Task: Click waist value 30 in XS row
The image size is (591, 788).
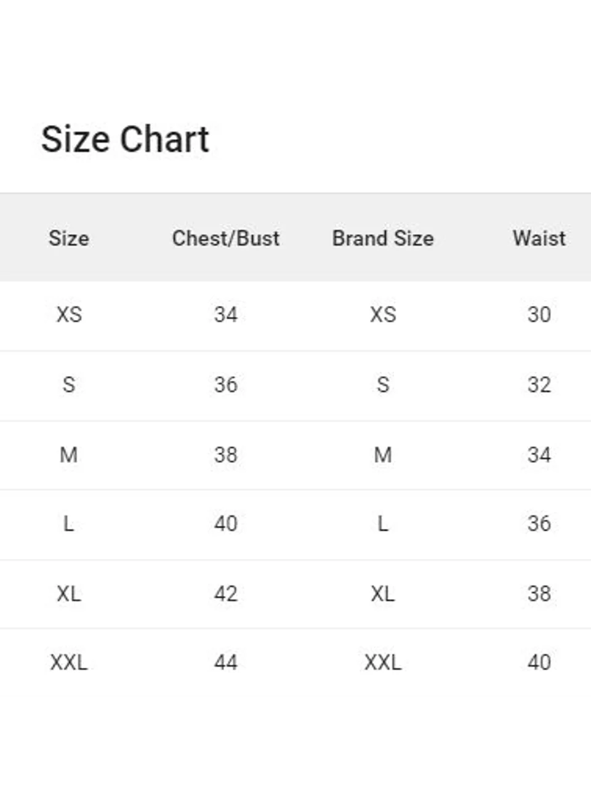Action: point(539,315)
